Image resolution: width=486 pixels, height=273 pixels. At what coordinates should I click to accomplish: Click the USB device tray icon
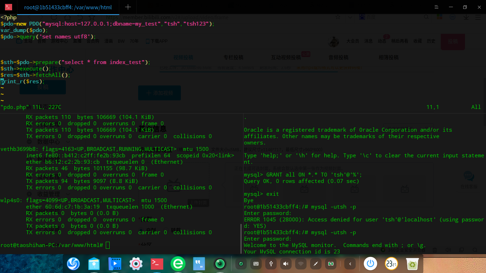271,264
